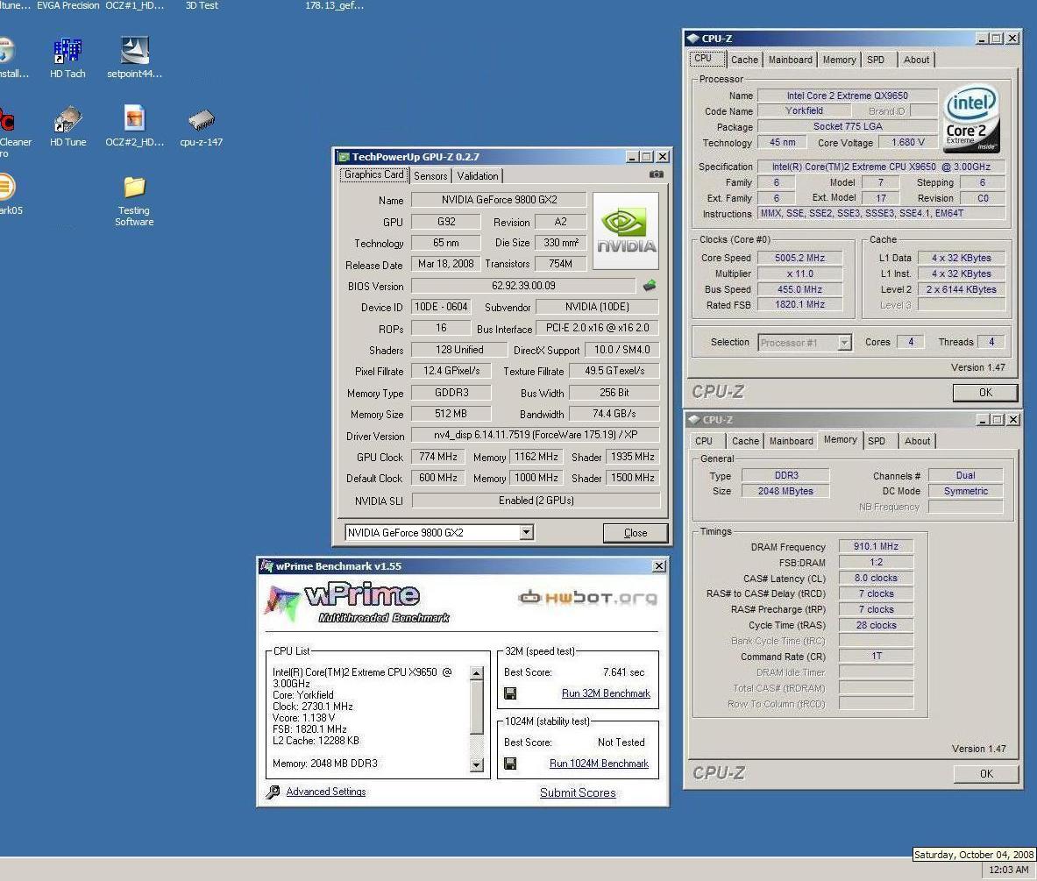The image size is (1037, 881).
Task: Click the NVIDIA logo in GPU-Z
Action: click(x=626, y=231)
